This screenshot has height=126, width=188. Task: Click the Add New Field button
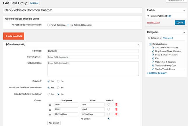point(14,36)
